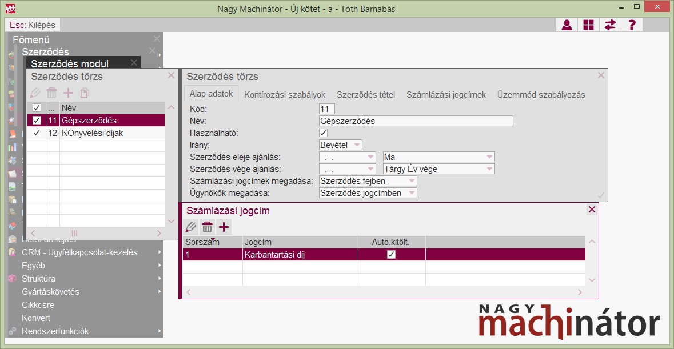Viewport: 674px width, 349px height.
Task: Click the Kód input field containing 11
Action: tap(326, 109)
